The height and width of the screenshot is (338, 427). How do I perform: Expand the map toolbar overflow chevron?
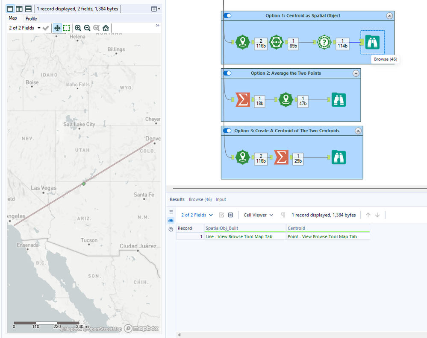tap(157, 25)
